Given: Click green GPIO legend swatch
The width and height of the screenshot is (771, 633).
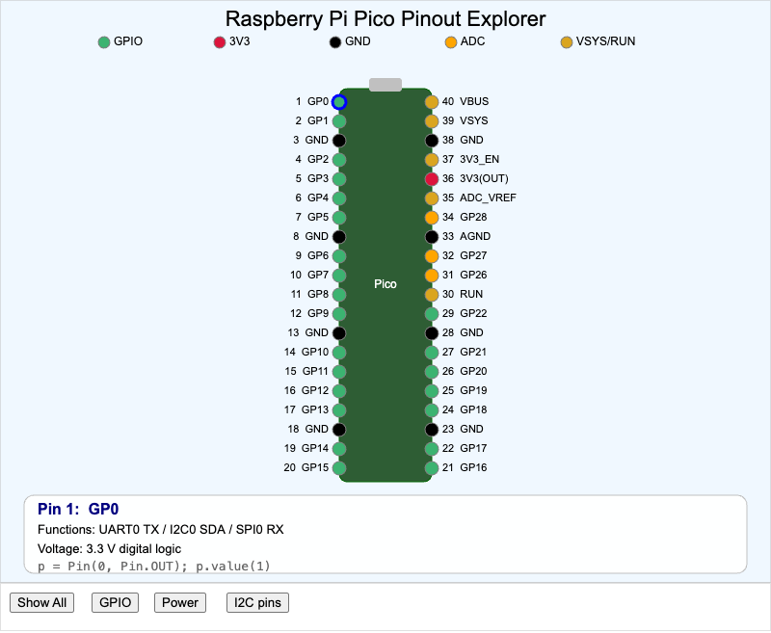Looking at the screenshot, I should [104, 42].
